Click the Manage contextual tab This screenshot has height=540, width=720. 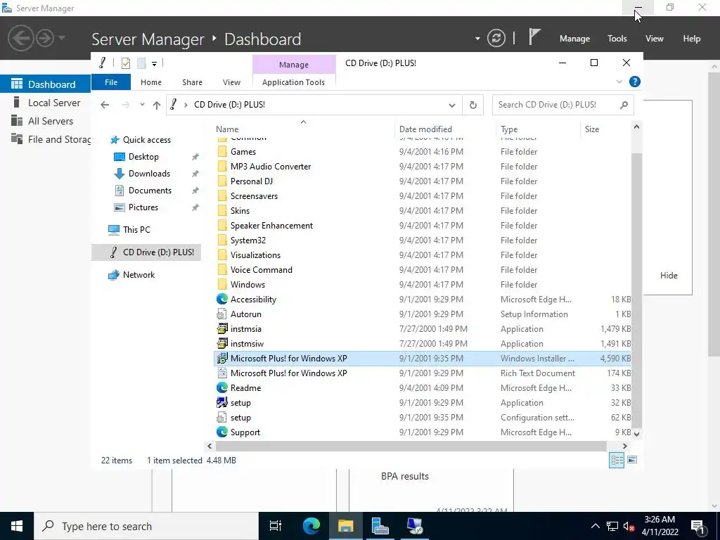click(294, 65)
